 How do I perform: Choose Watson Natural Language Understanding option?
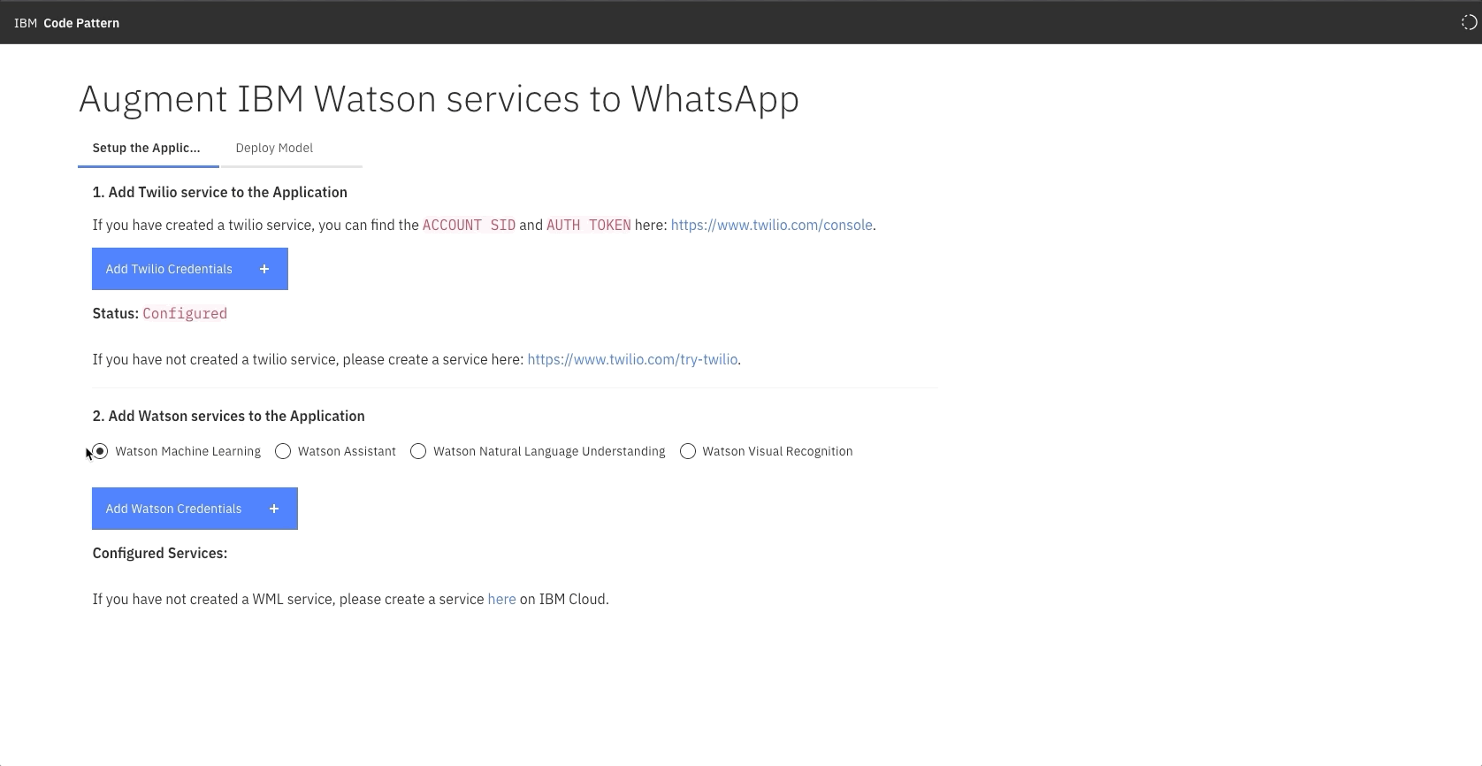coord(418,451)
